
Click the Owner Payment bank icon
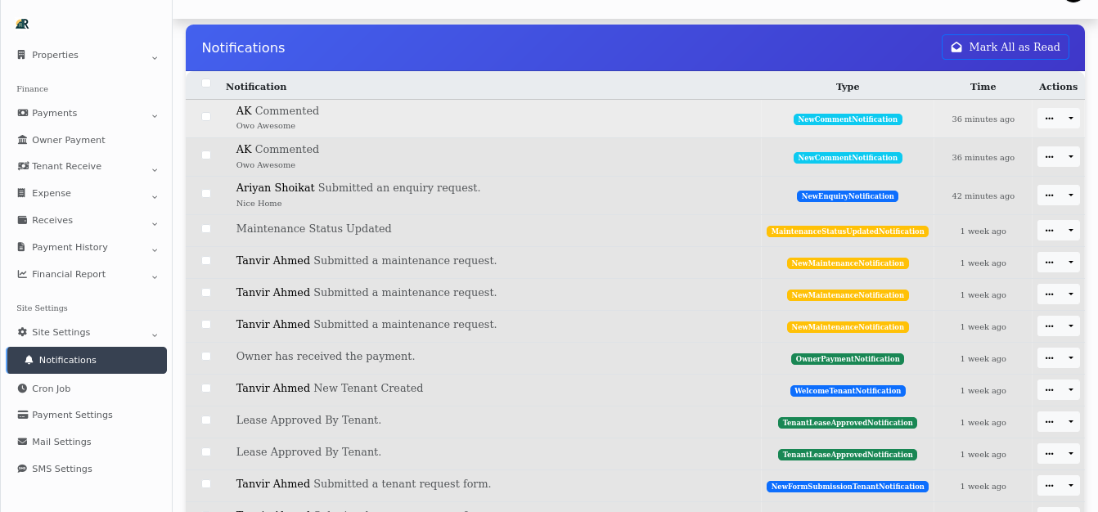22,140
